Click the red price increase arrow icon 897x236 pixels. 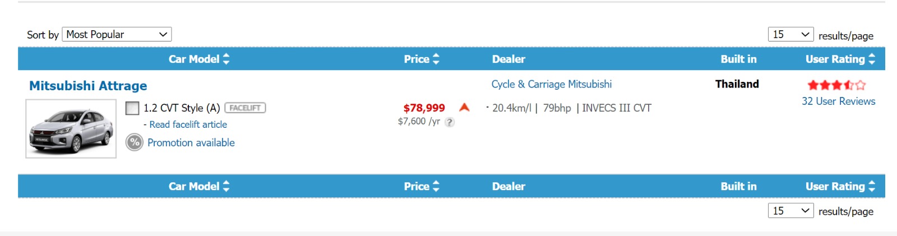pyautogui.click(x=464, y=107)
